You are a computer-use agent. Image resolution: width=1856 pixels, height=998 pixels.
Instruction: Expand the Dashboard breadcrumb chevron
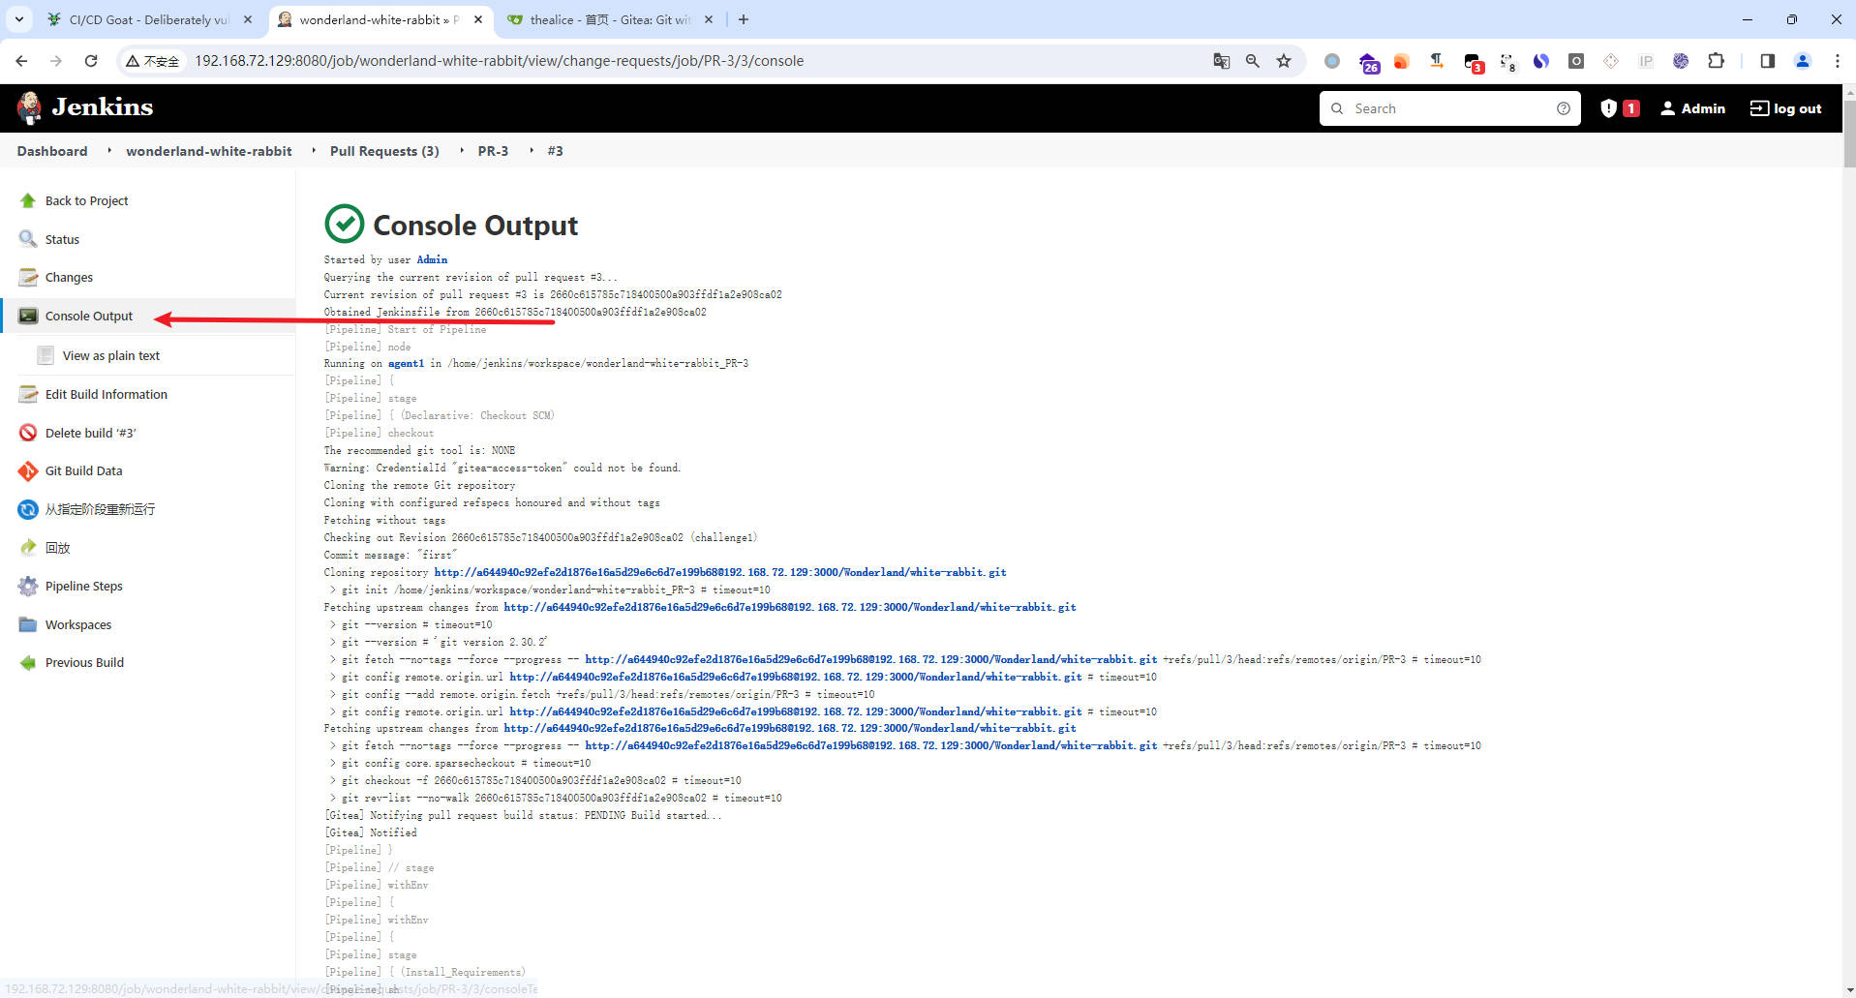coord(108,151)
